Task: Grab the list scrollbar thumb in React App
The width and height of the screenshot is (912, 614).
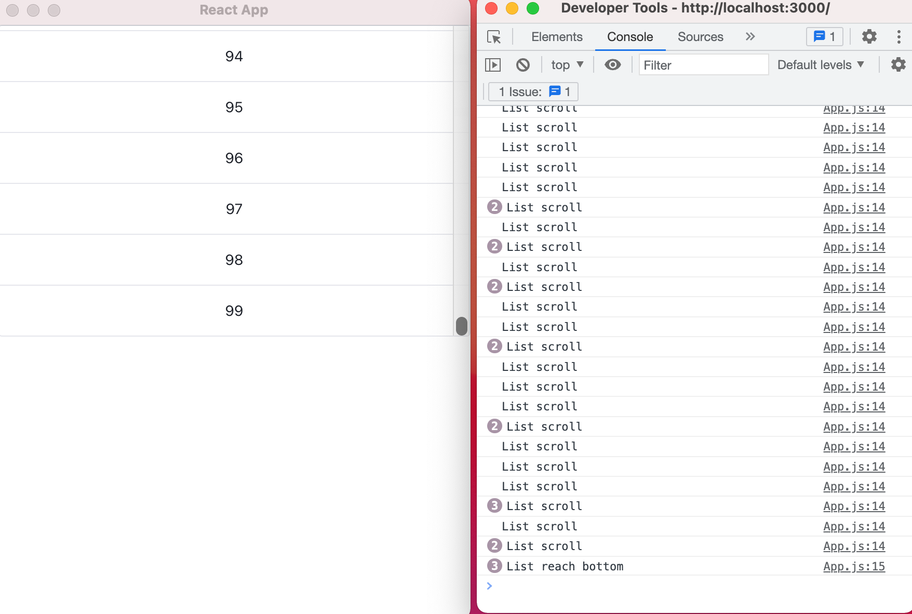Action: click(x=460, y=326)
